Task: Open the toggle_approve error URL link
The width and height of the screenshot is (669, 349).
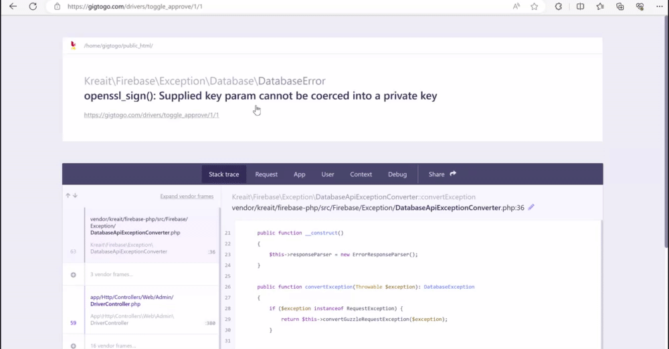Action: tap(151, 115)
